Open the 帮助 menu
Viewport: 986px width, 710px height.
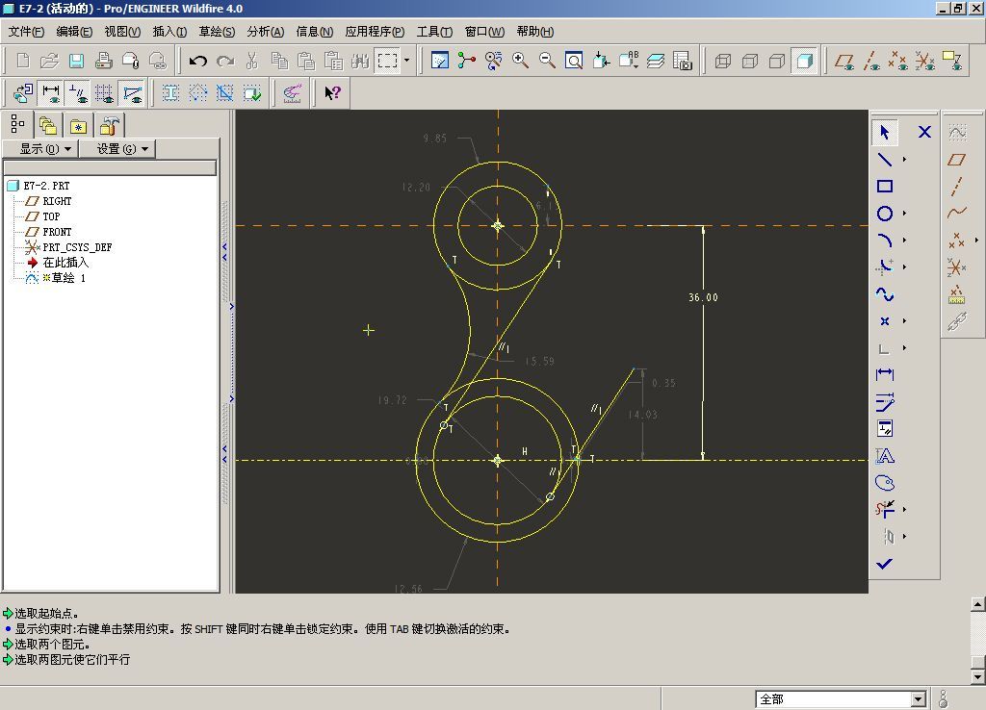[535, 32]
